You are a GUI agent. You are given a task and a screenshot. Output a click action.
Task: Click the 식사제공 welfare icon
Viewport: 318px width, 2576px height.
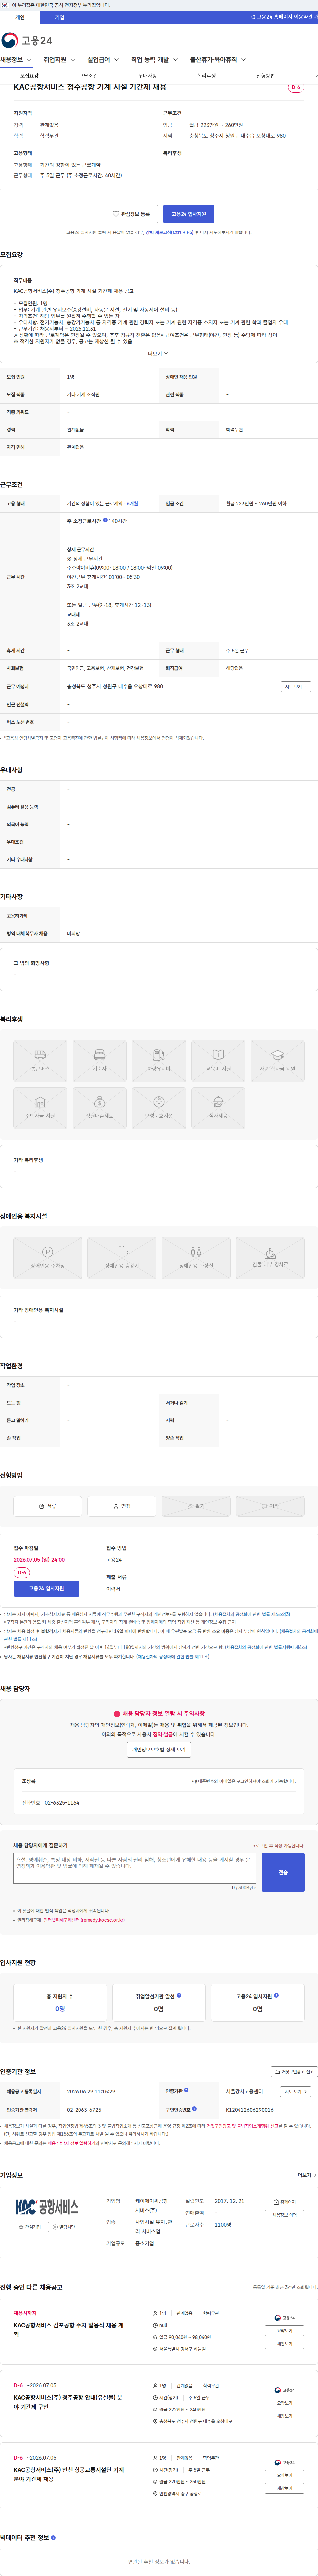coord(218,1108)
